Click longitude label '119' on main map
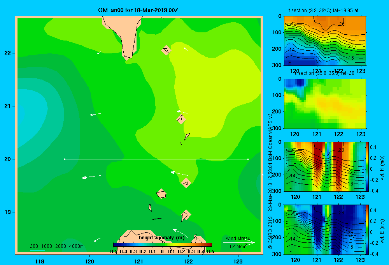Image resolution: width=389 pixels, height=265 pixels. pyautogui.click(x=40, y=261)
